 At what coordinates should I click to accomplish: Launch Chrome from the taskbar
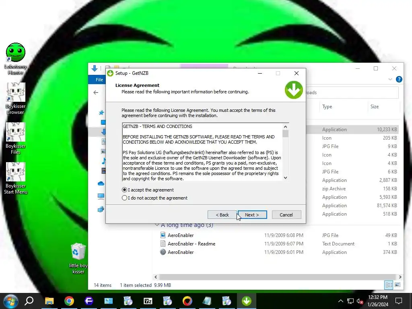click(69, 301)
